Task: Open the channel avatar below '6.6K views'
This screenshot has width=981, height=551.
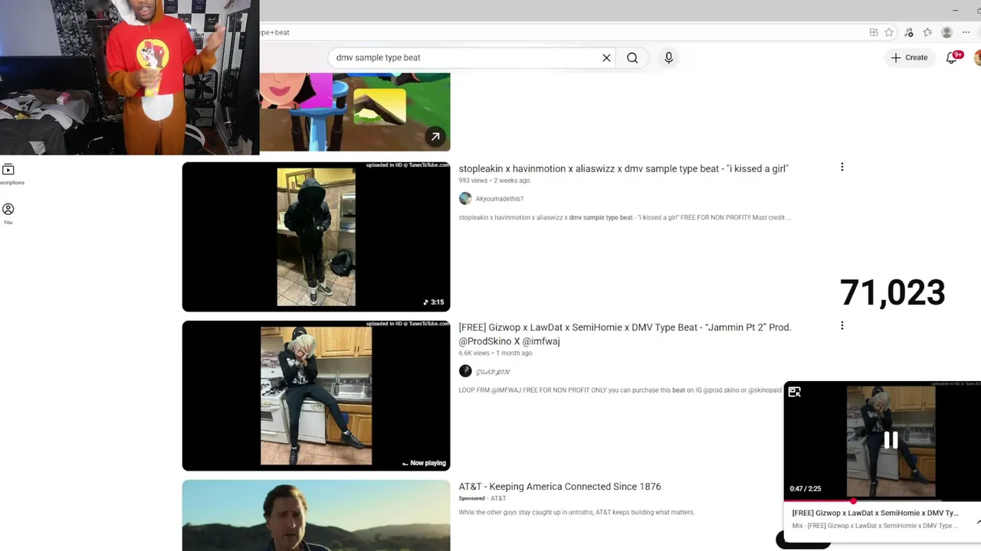Action: click(x=465, y=371)
